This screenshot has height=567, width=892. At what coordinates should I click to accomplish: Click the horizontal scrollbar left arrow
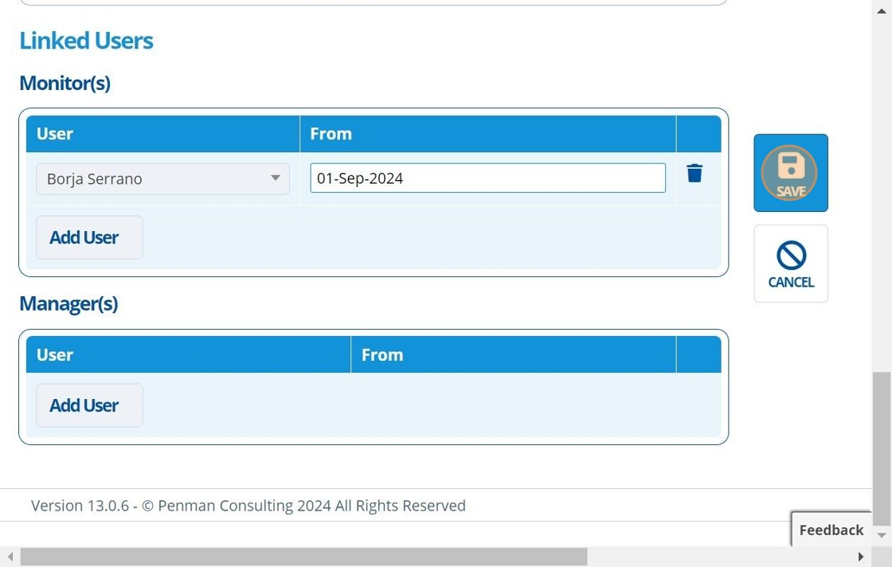[x=10, y=557]
